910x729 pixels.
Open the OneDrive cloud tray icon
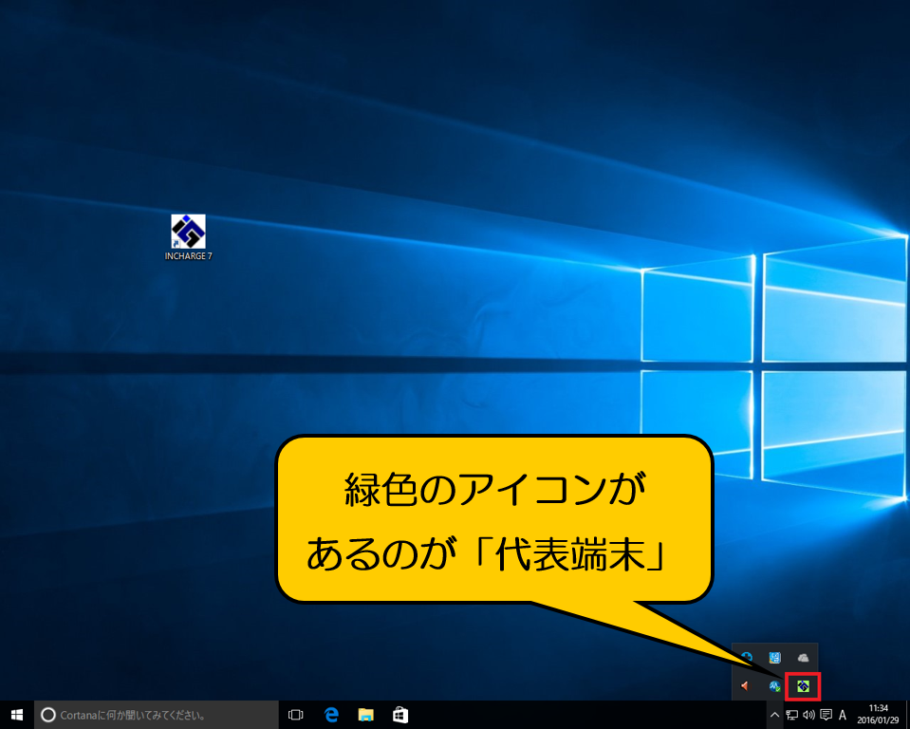[x=803, y=658]
